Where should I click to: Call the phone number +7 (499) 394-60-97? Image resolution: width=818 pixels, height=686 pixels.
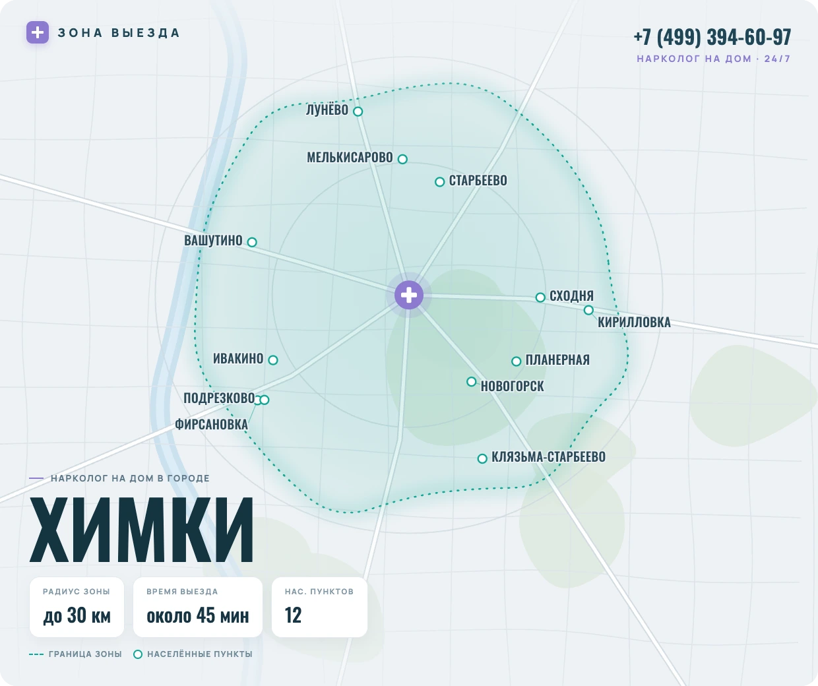click(x=712, y=37)
